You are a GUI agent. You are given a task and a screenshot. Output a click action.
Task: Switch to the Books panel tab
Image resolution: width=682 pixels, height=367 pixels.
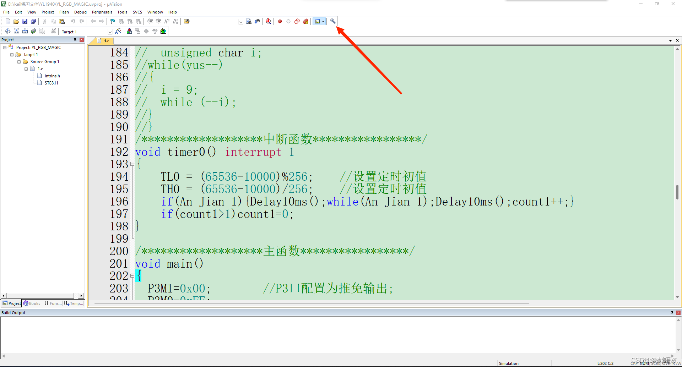[x=32, y=303]
